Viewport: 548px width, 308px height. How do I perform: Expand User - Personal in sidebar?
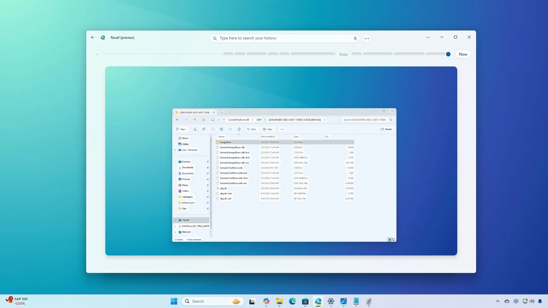(175, 150)
